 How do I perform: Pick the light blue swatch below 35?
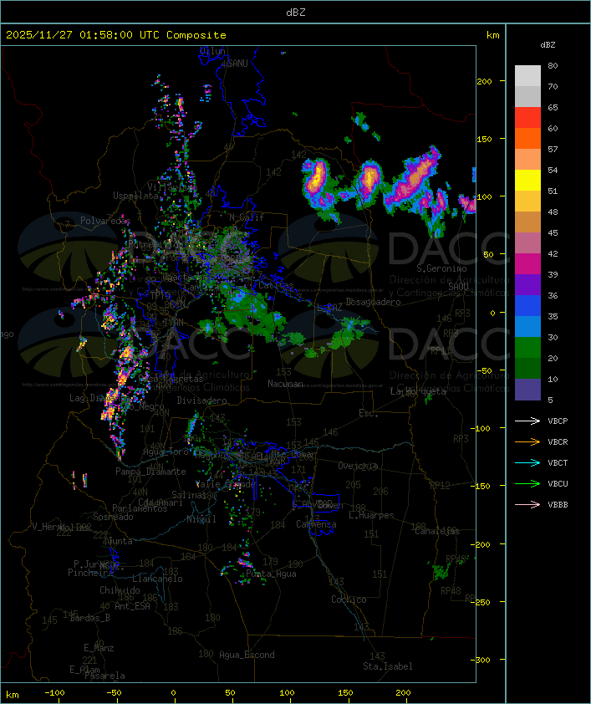(527, 326)
